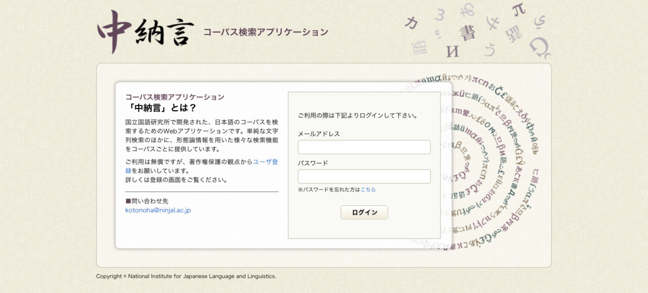The height and width of the screenshot is (293, 648).
Task: Click the kotonoha@ninjal.ac.jp email link
Action: (x=158, y=210)
